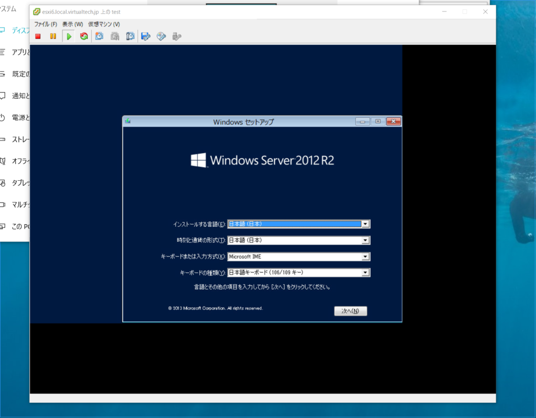Open the 仮想マシン (V) menu
This screenshot has width=536, height=418.
click(104, 24)
